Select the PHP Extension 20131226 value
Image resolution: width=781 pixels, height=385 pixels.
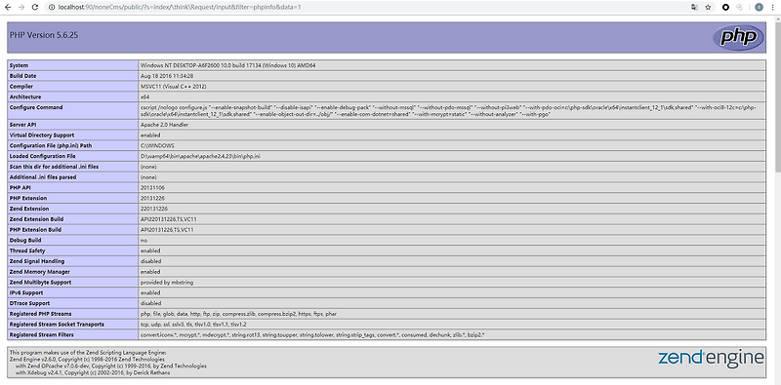pos(152,198)
